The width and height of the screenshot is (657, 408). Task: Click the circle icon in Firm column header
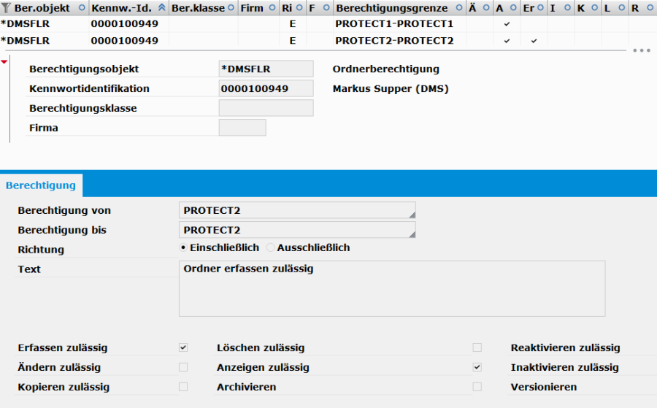(x=272, y=8)
